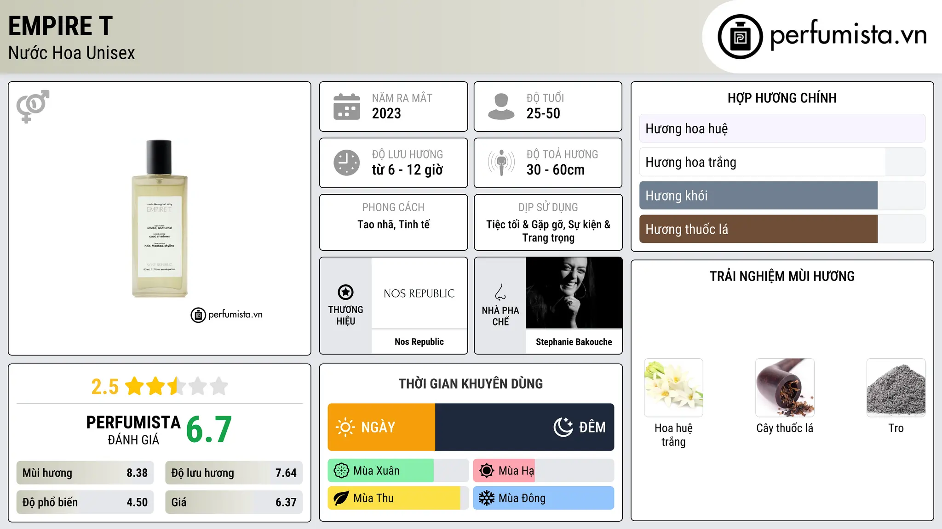
Task: Click the 'PHONG CÁCH' label
Action: coord(393,207)
